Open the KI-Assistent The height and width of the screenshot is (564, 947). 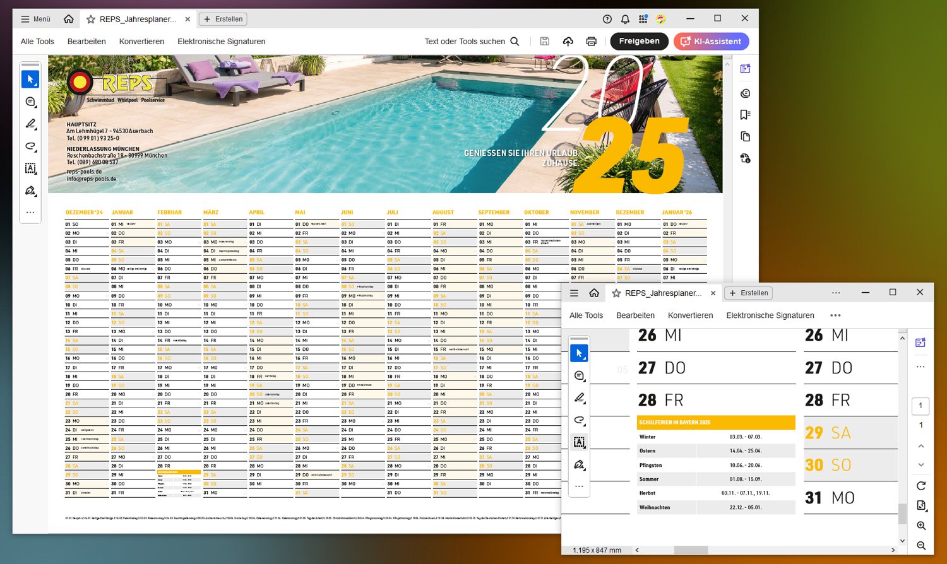click(x=711, y=42)
